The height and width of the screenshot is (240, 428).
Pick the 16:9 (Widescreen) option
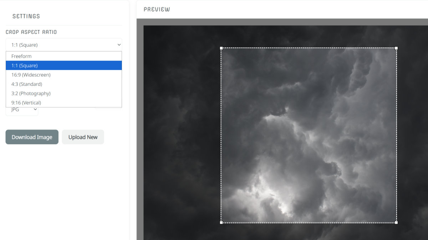click(31, 75)
